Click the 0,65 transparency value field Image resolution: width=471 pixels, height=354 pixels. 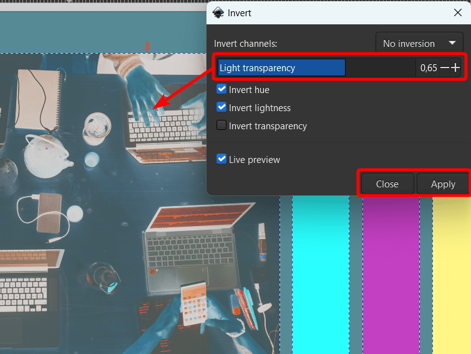click(429, 68)
